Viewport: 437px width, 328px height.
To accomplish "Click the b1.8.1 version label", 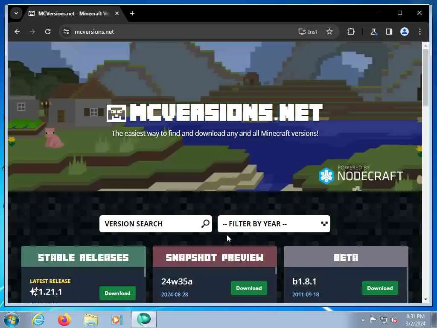I will (x=304, y=281).
